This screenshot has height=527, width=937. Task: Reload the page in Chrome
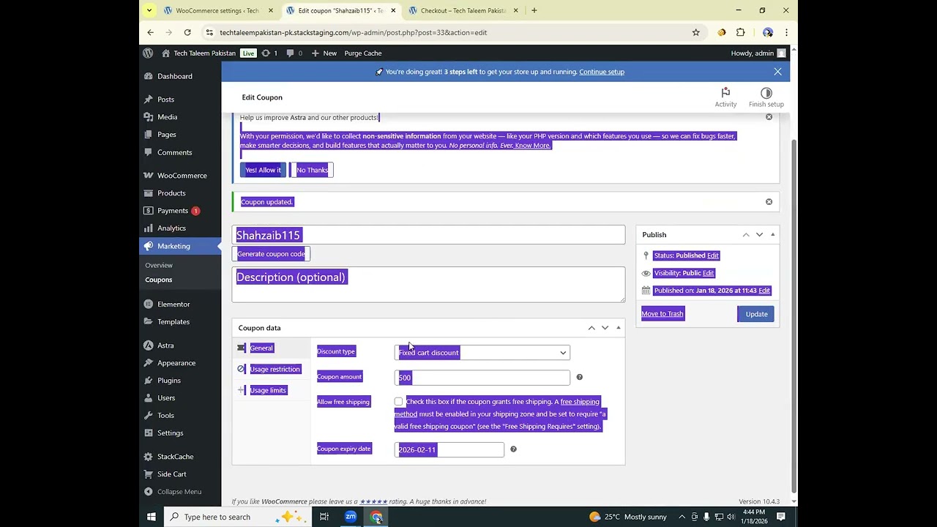click(187, 32)
